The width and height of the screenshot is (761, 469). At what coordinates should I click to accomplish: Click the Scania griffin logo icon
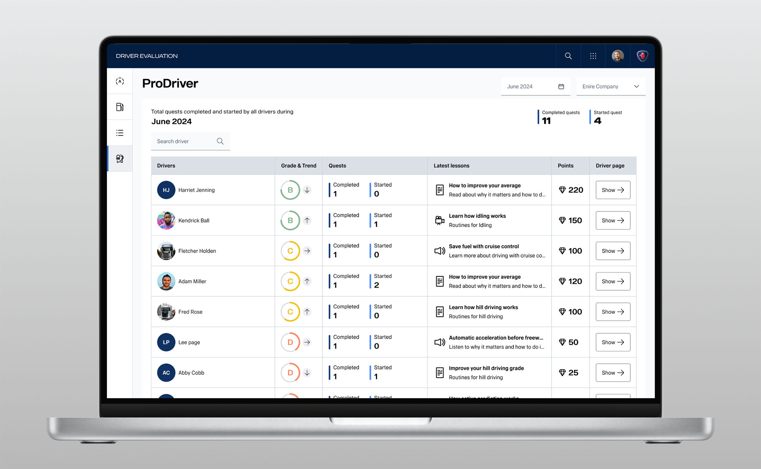pyautogui.click(x=642, y=56)
